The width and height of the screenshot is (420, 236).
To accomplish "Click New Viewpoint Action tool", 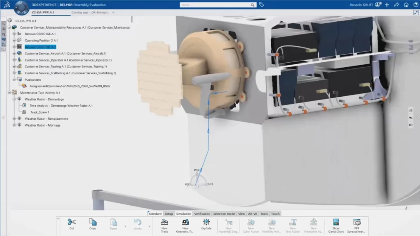I will (313, 226).
